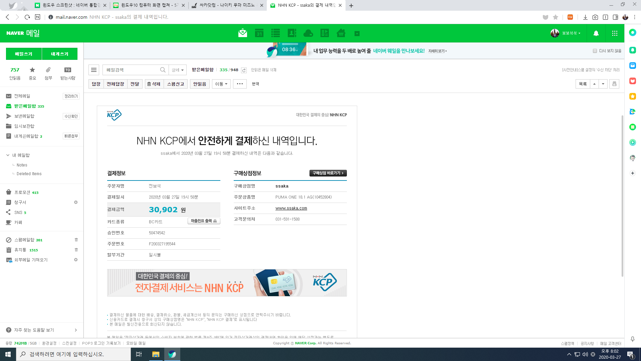Open the list/memo icon in green header
641x361 pixels.
pyautogui.click(x=275, y=33)
